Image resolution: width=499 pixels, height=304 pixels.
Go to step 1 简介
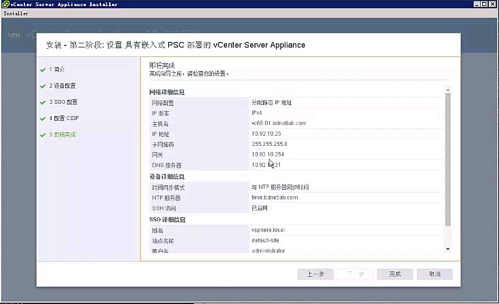click(57, 69)
